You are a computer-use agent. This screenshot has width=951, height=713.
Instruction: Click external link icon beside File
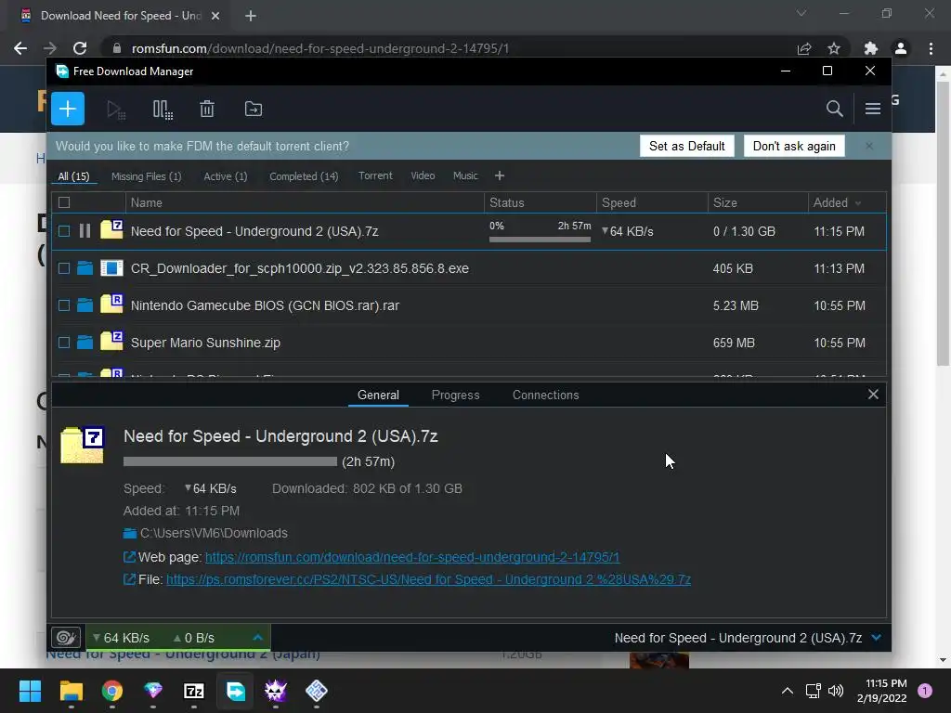[129, 579]
